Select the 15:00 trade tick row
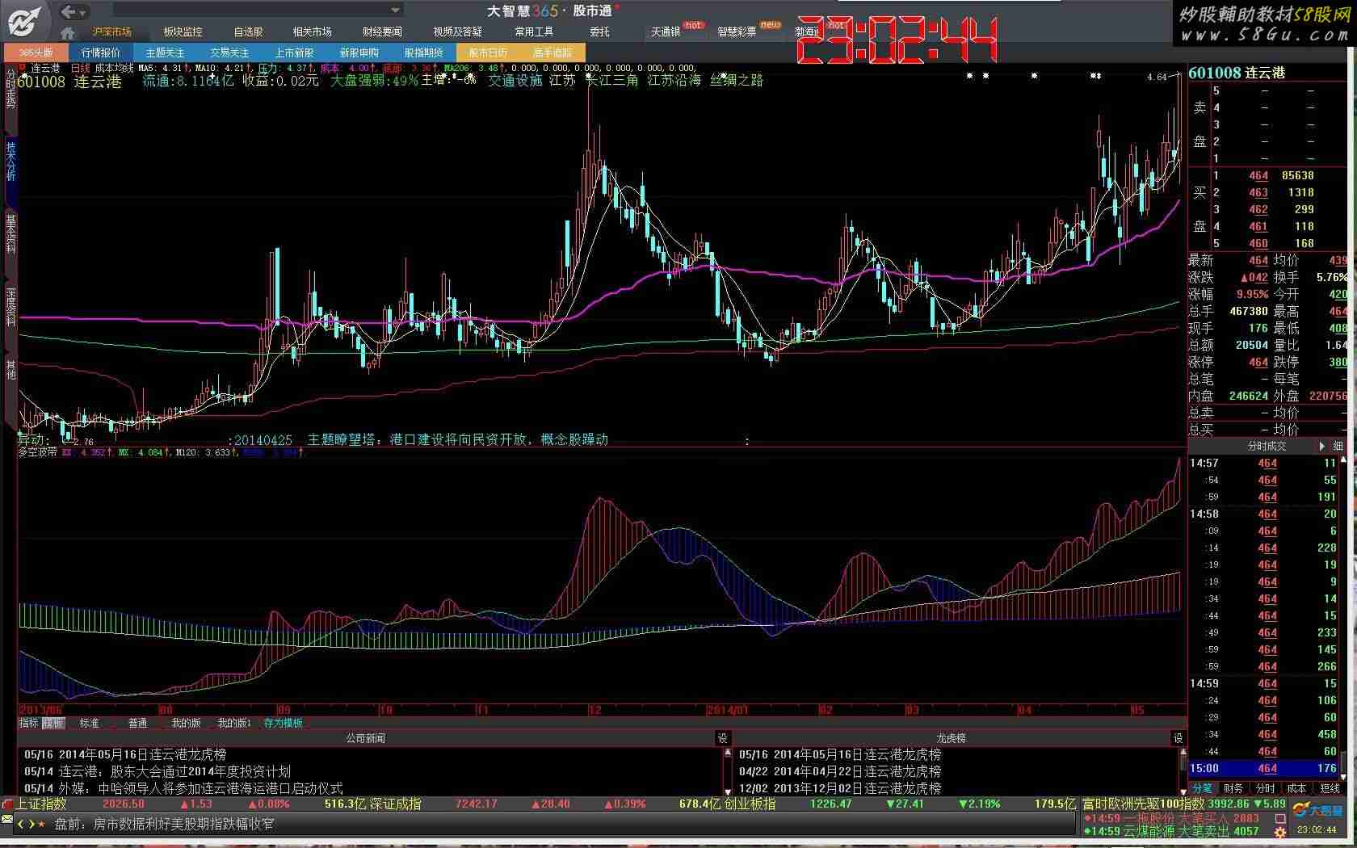 pos(1263,768)
